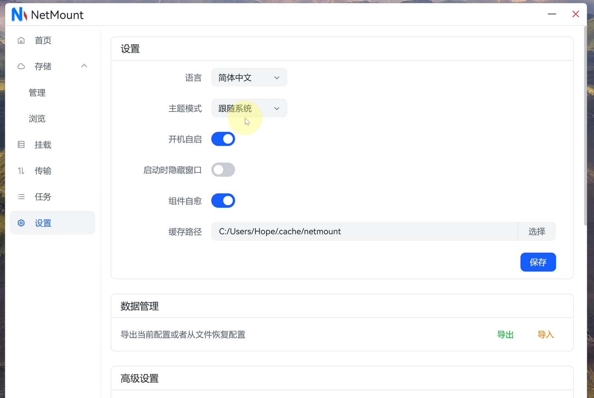Click the green 导出 link
This screenshot has width=594, height=398.
pyautogui.click(x=505, y=335)
